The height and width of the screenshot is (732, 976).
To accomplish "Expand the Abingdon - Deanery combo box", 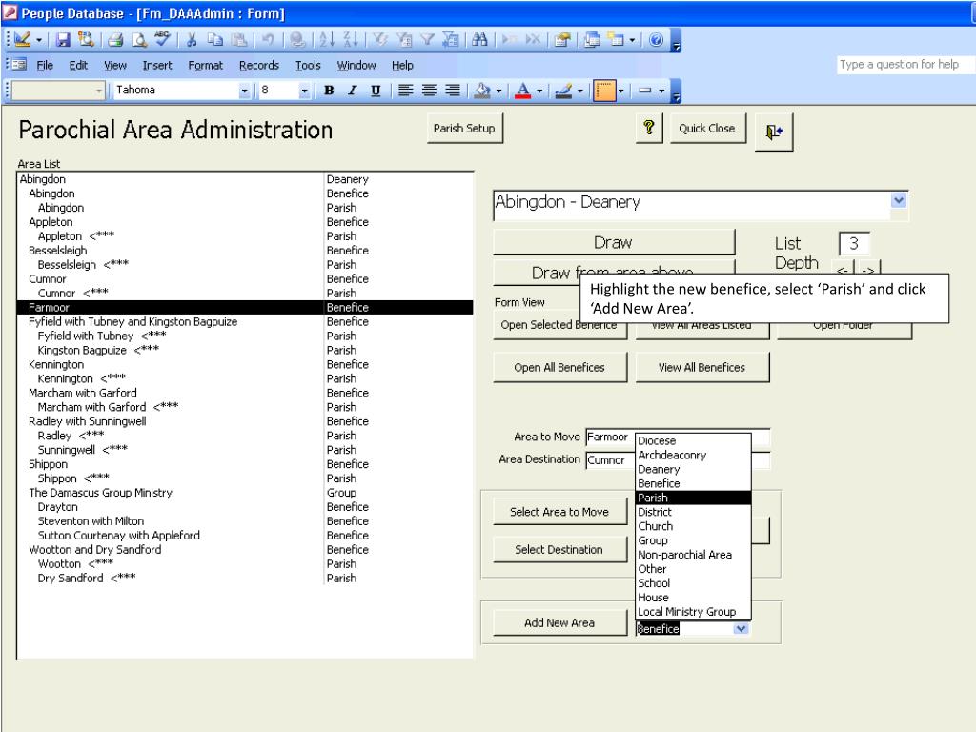I will (x=898, y=200).
